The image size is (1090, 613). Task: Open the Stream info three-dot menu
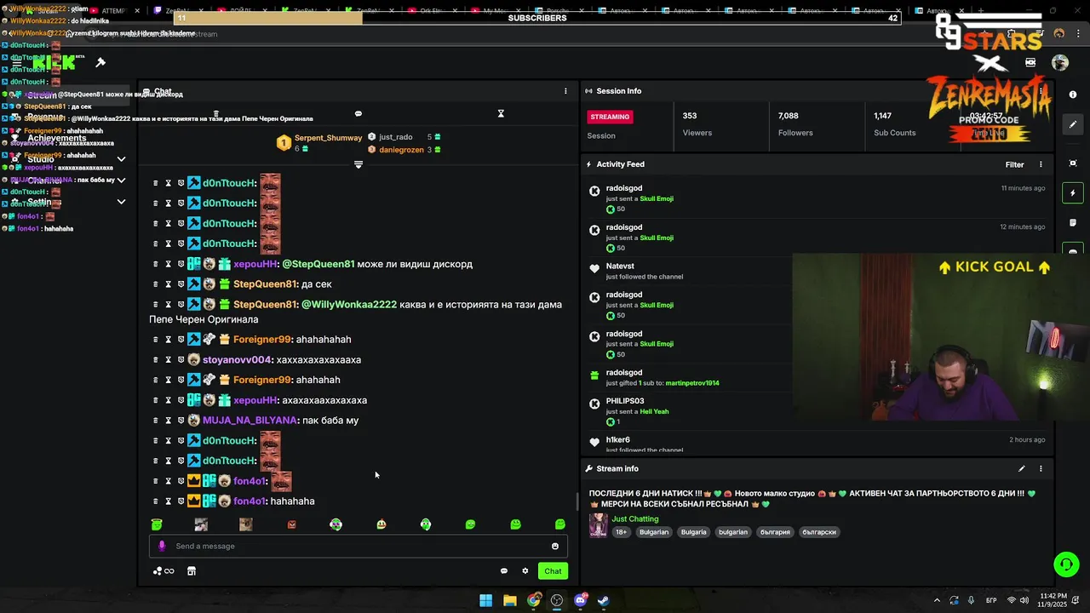point(1041,468)
